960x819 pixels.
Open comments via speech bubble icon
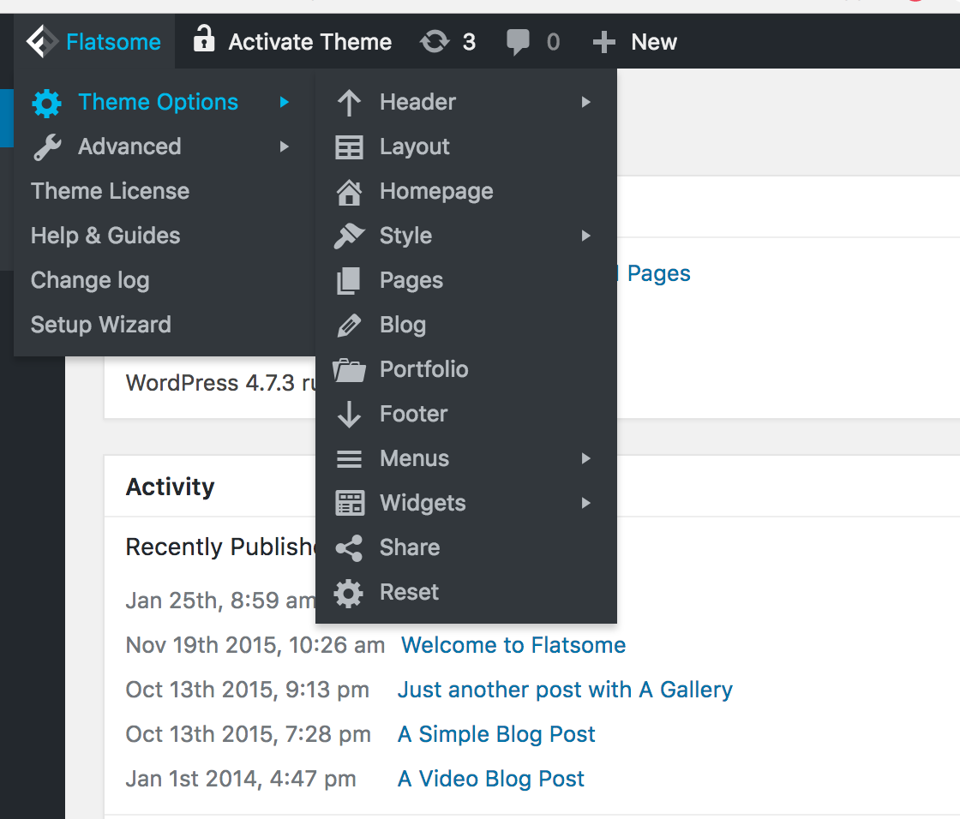pos(518,42)
